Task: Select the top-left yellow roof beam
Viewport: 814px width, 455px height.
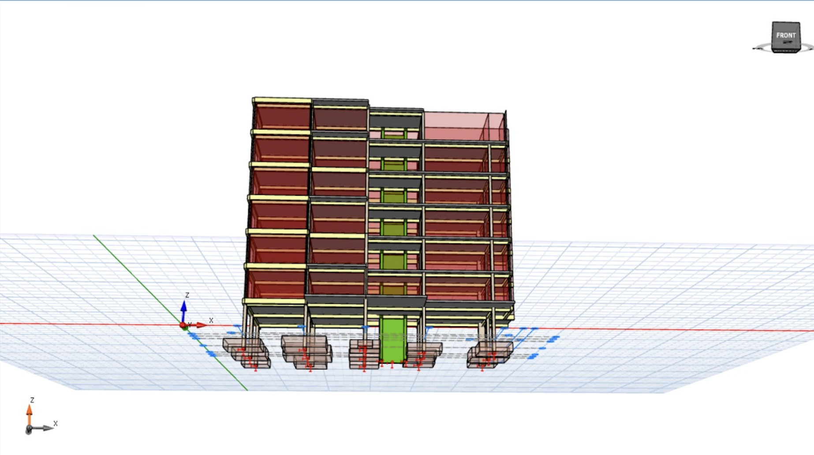Action: point(282,101)
